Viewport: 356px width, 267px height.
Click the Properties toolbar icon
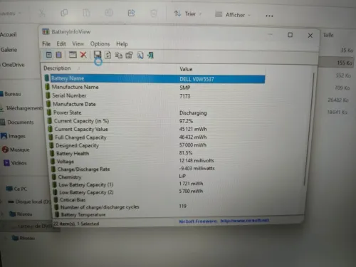point(129,56)
